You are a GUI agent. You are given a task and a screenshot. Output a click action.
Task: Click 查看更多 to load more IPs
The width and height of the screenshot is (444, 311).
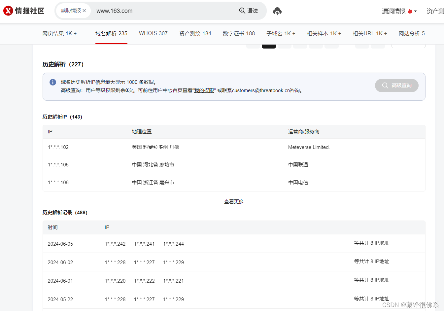(234, 202)
